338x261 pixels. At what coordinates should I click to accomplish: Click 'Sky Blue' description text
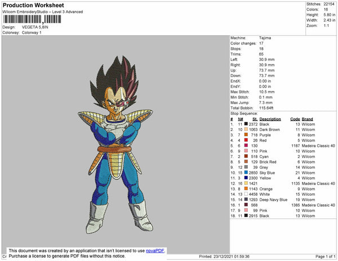click(x=267, y=173)
